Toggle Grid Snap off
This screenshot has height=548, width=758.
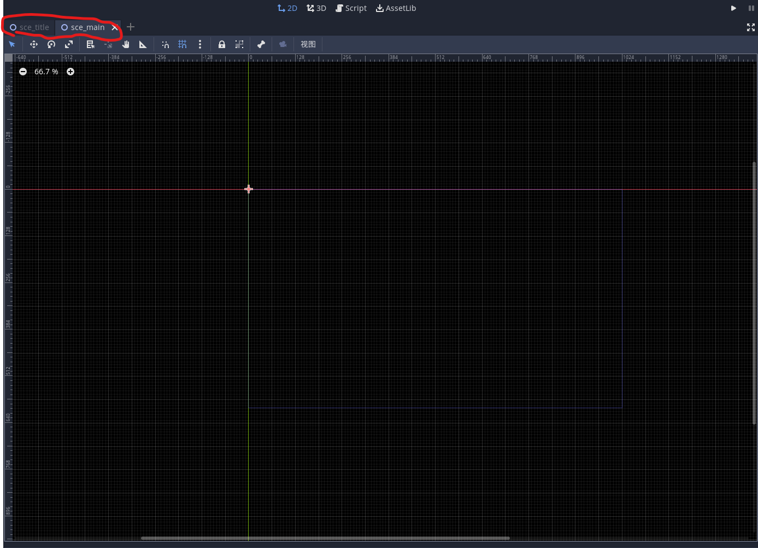(x=183, y=44)
